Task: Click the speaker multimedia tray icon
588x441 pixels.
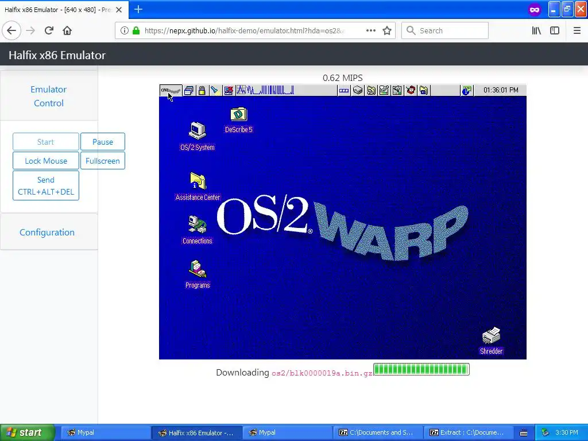Action: coord(397,90)
